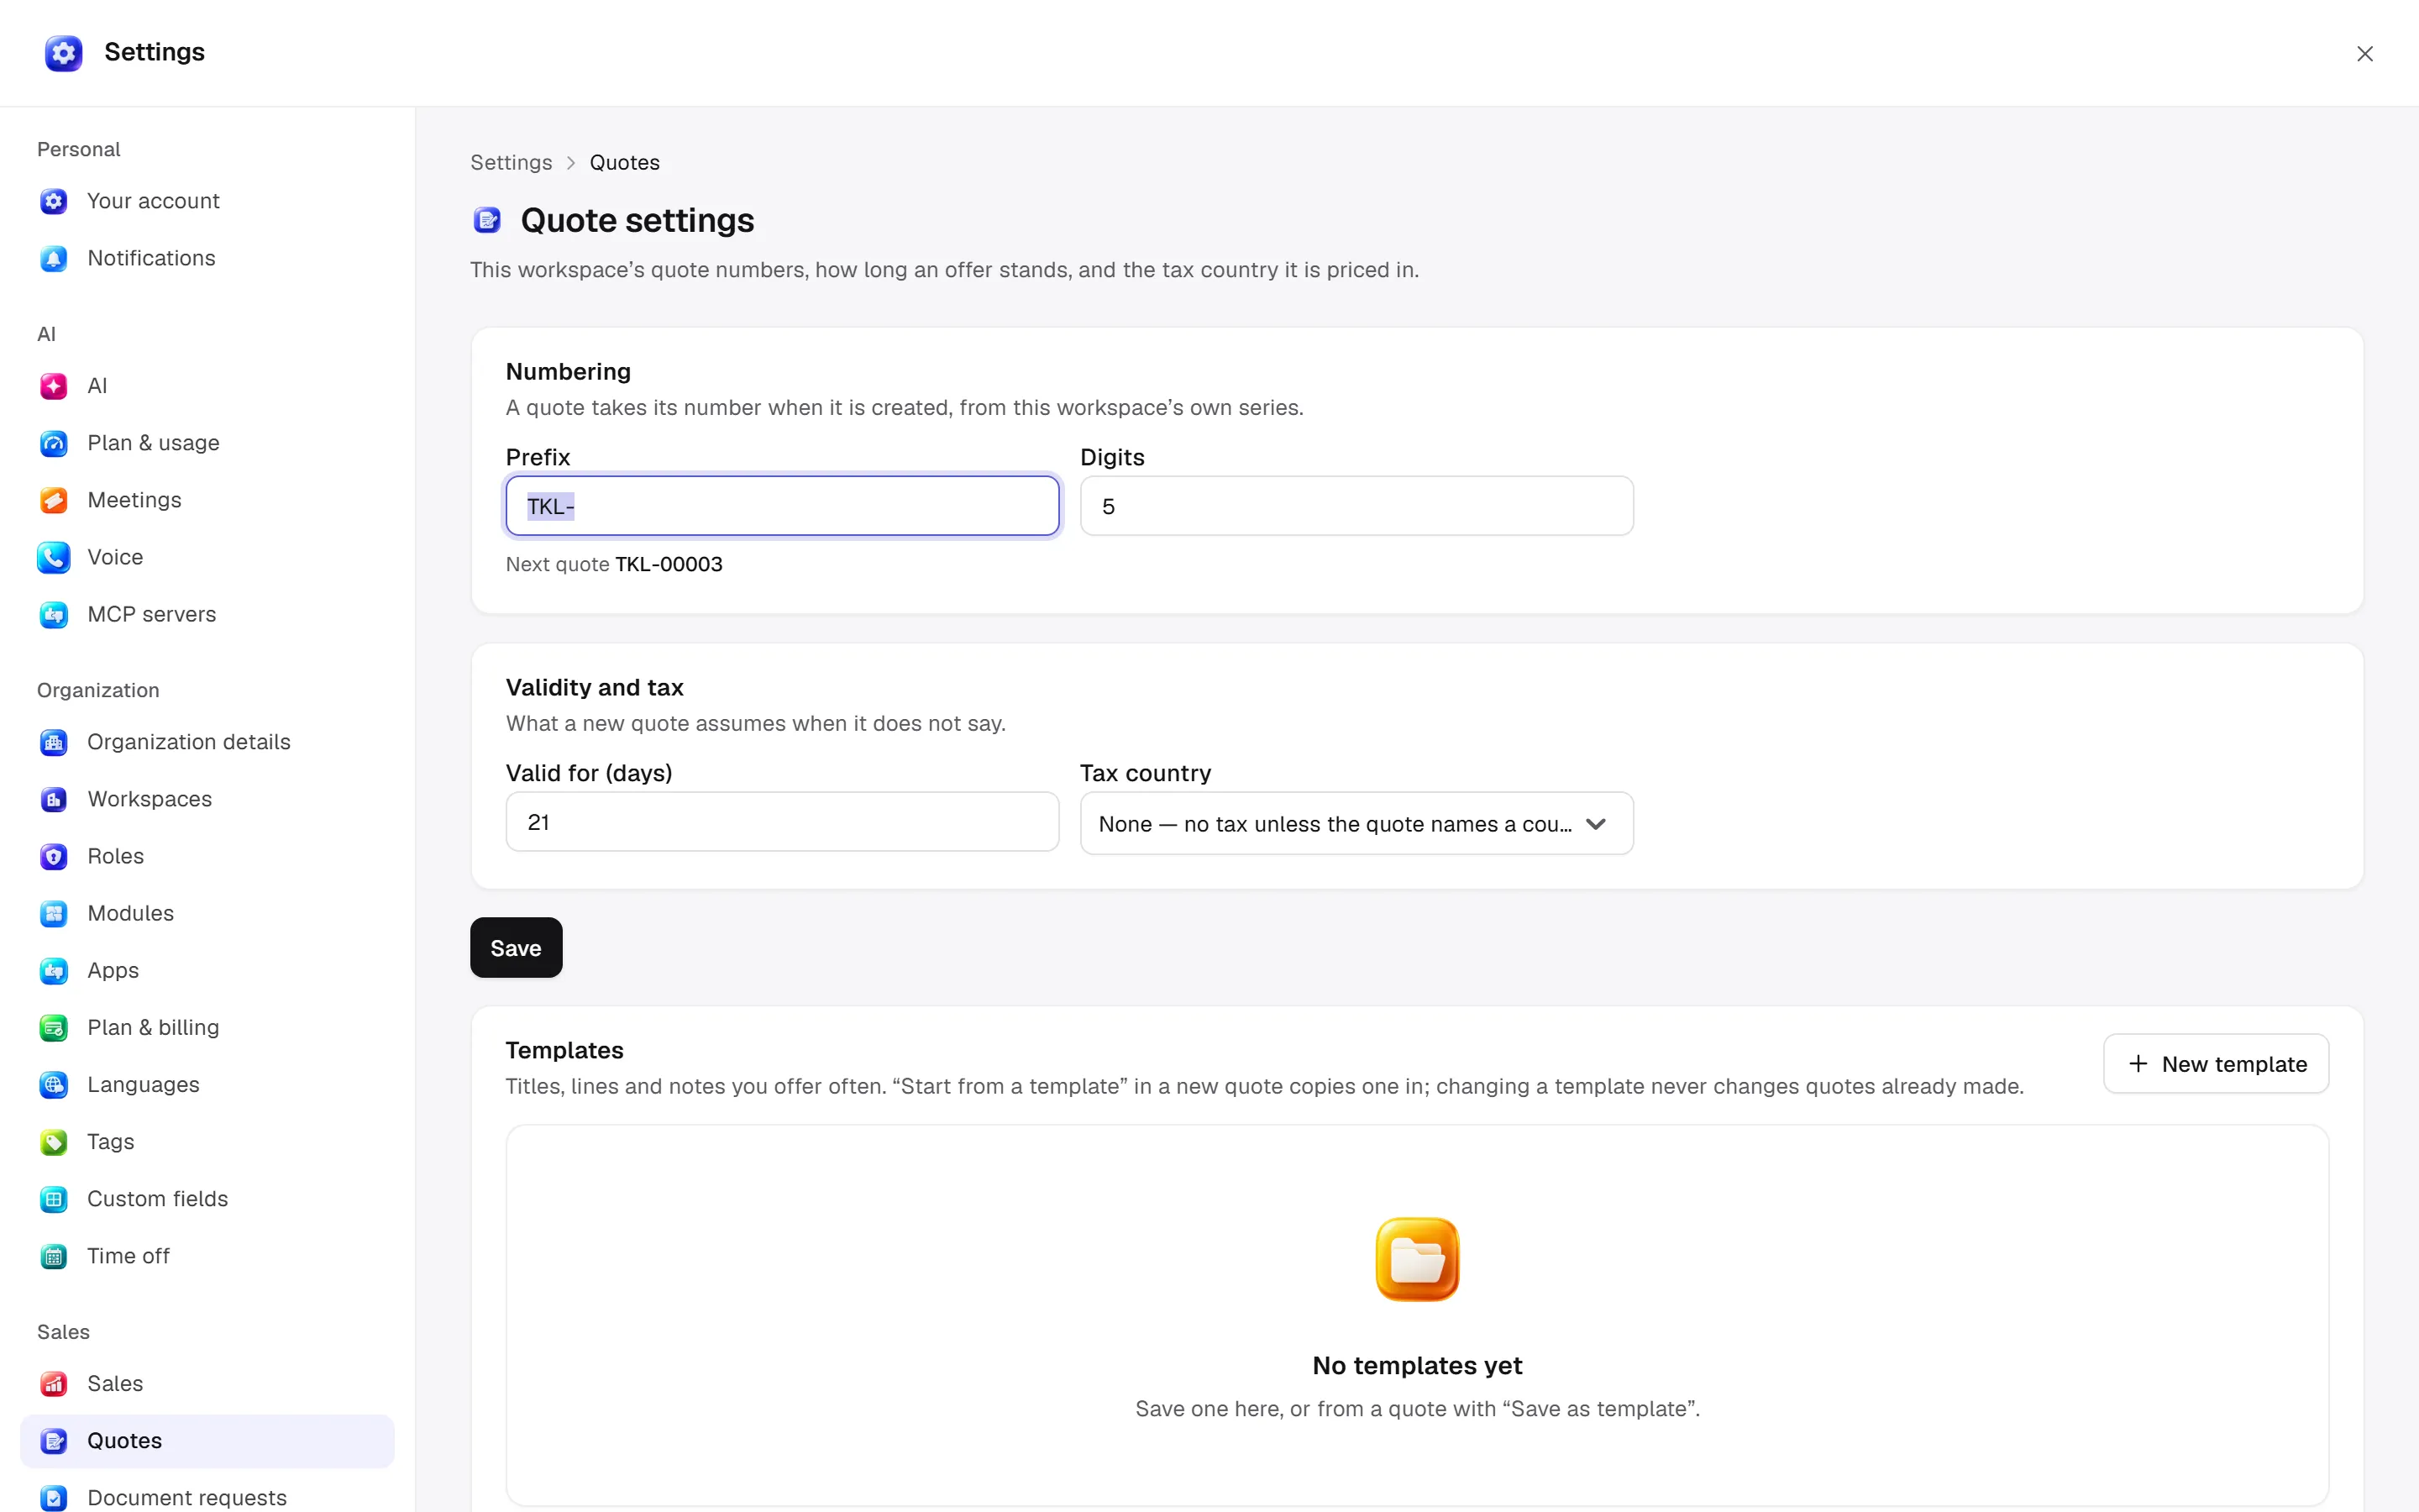This screenshot has width=2419, height=1512.
Task: Open Workspaces settings
Action: point(207,799)
